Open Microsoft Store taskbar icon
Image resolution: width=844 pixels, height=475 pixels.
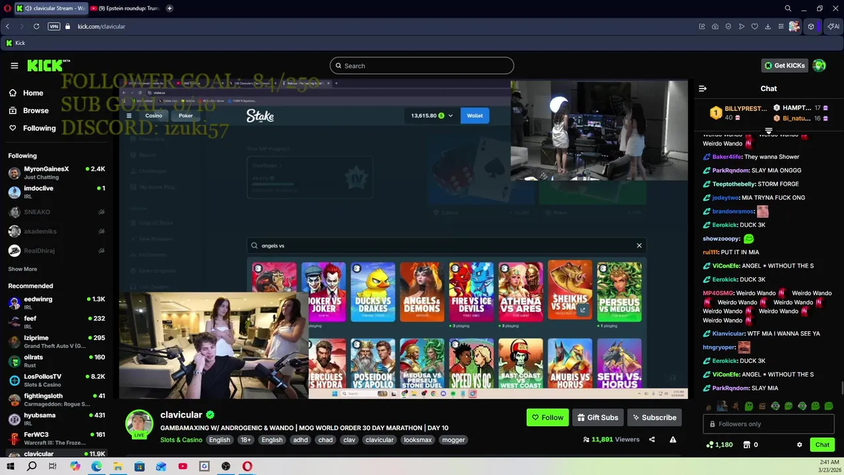[x=140, y=466]
